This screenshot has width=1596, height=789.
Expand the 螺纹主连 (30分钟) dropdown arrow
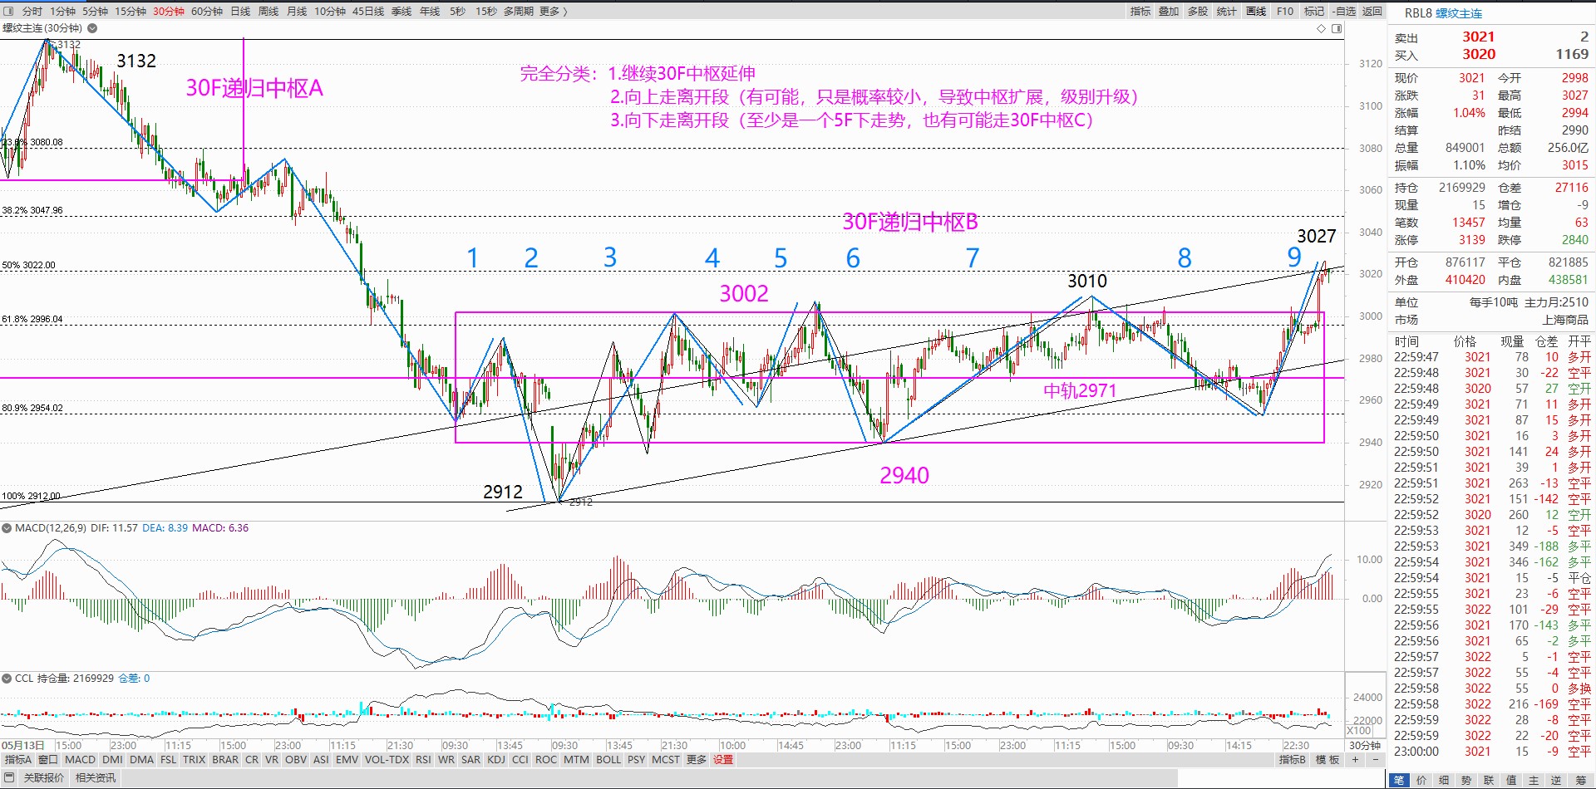click(92, 28)
